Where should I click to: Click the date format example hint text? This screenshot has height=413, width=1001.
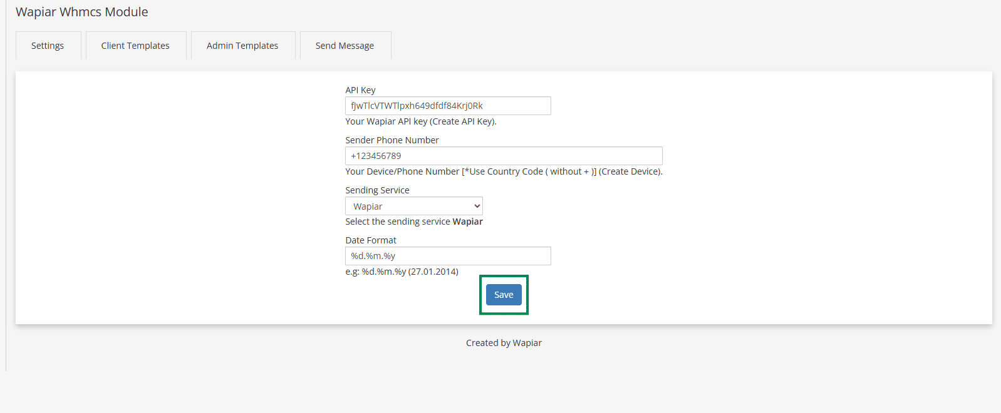(402, 272)
